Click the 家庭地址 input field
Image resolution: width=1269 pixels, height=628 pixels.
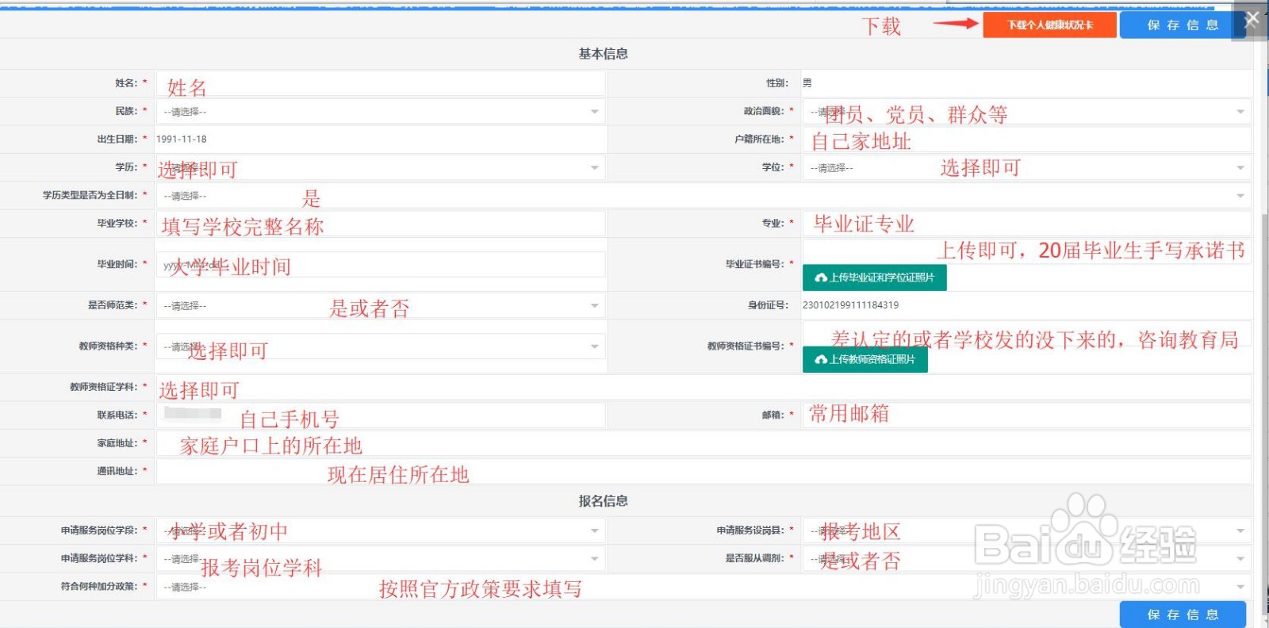coord(704,443)
